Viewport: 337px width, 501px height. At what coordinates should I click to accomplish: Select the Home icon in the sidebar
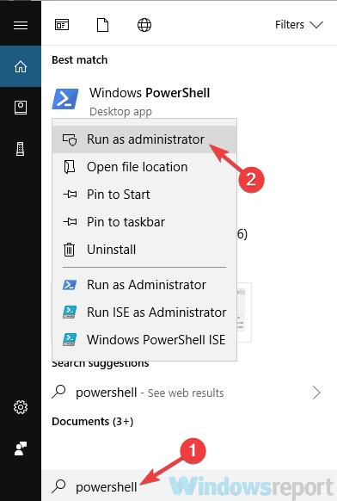21,66
